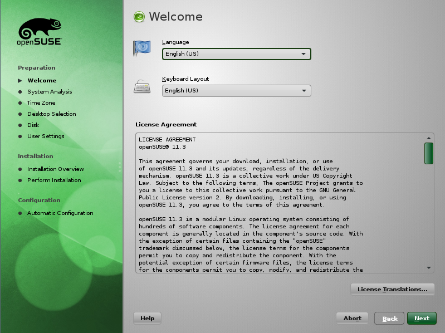Click the green Welcome title icon
445x333 pixels.
point(139,17)
